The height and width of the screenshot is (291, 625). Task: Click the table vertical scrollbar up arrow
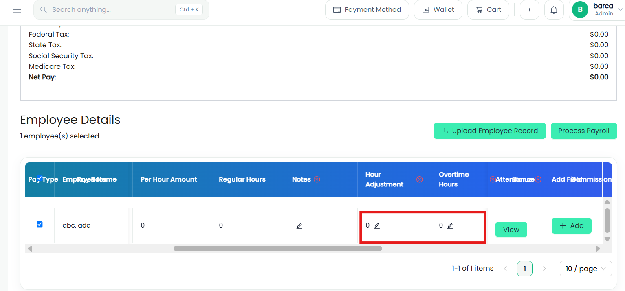607,202
